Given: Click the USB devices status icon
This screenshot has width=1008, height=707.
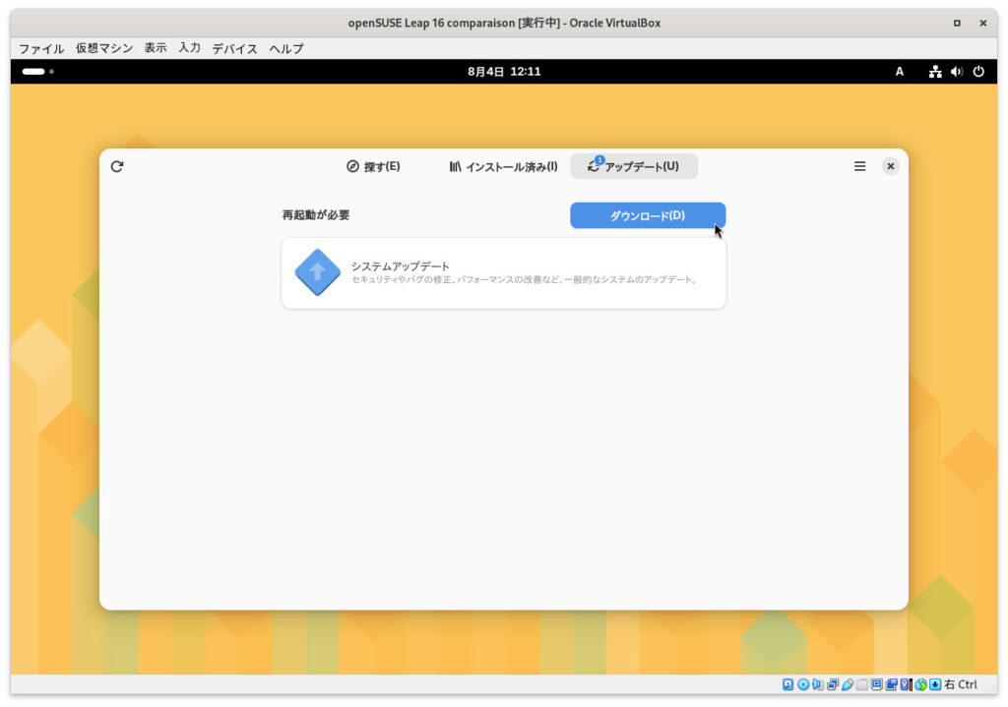Looking at the screenshot, I should pos(848,684).
